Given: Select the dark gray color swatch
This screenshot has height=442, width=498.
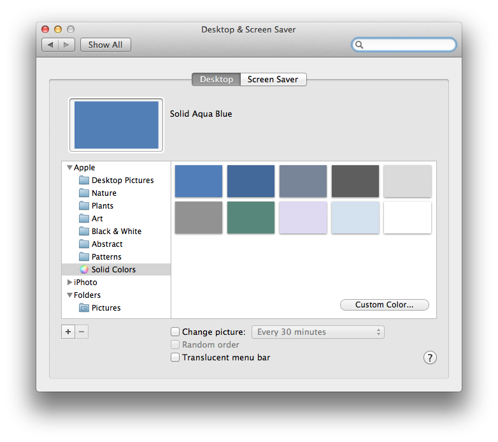Looking at the screenshot, I should (x=355, y=181).
